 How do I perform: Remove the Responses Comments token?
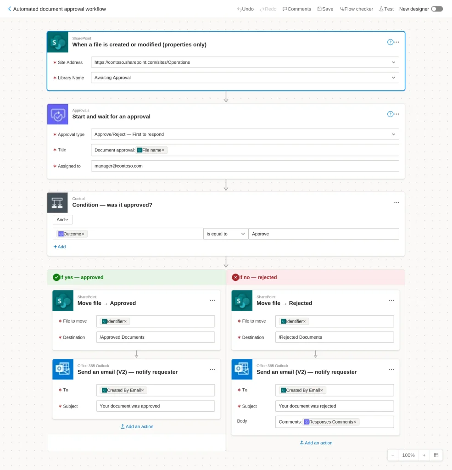coord(355,422)
